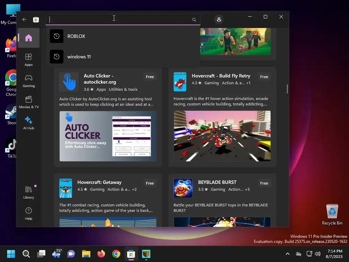Click the Utilities & tools category of Auto Clicker
This screenshot has height=262, width=349.
click(123, 89)
